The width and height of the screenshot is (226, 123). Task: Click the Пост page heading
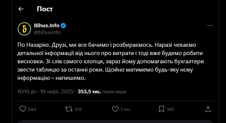45,9
